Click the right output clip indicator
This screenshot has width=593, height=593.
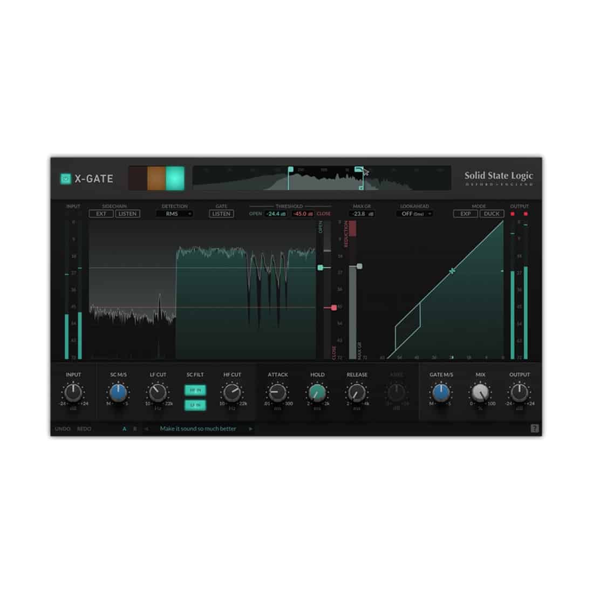click(x=526, y=214)
